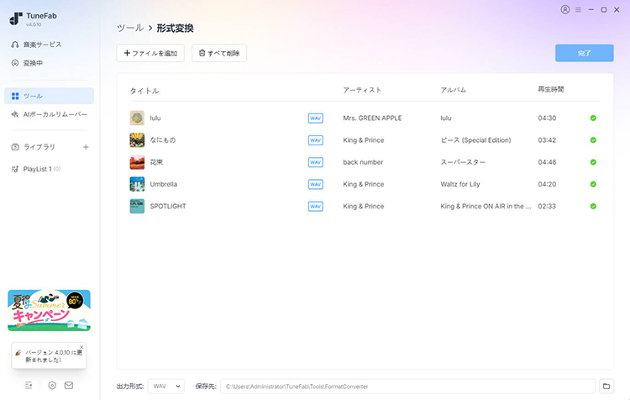Open ライブラリ in sidebar
Viewport: 630px width, 400px height.
point(39,147)
